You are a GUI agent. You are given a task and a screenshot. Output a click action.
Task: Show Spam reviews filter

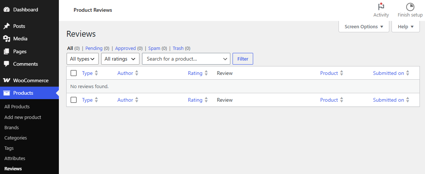pos(154,48)
